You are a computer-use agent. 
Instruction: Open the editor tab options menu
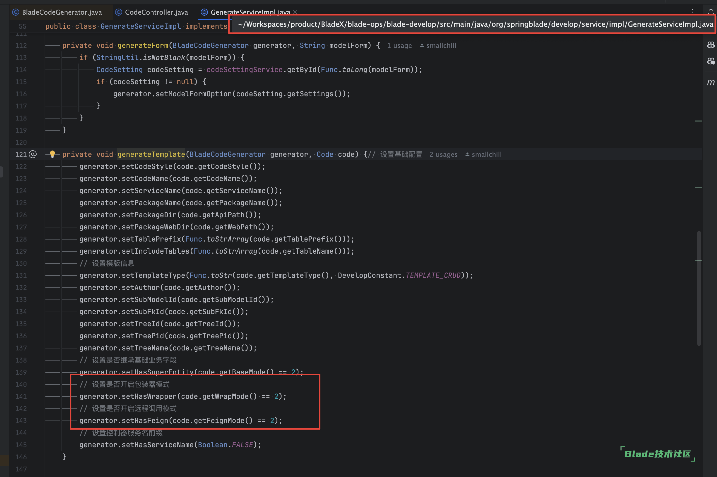pos(693,11)
